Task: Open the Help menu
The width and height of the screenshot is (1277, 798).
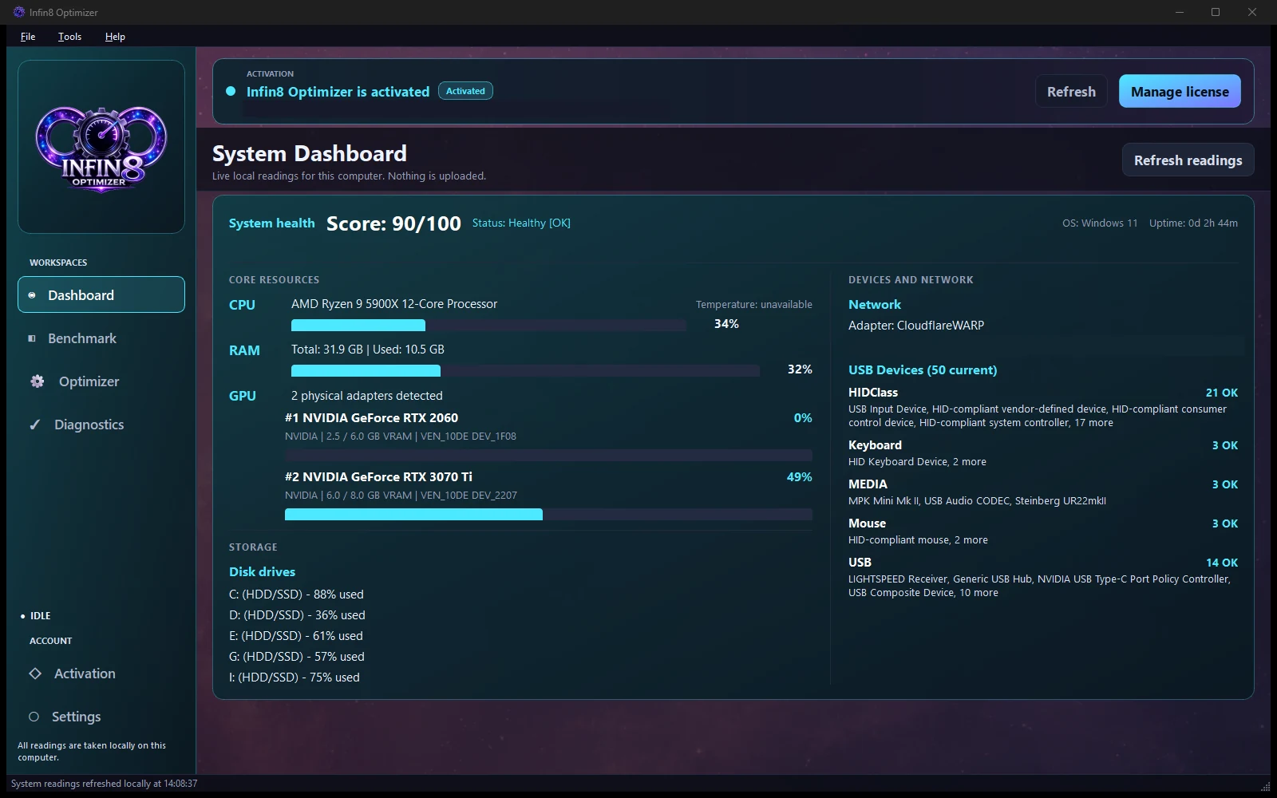Action: pyautogui.click(x=115, y=36)
